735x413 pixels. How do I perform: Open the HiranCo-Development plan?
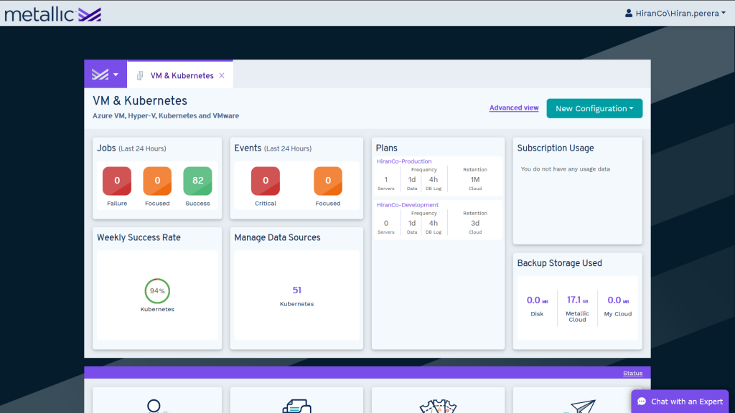click(408, 204)
